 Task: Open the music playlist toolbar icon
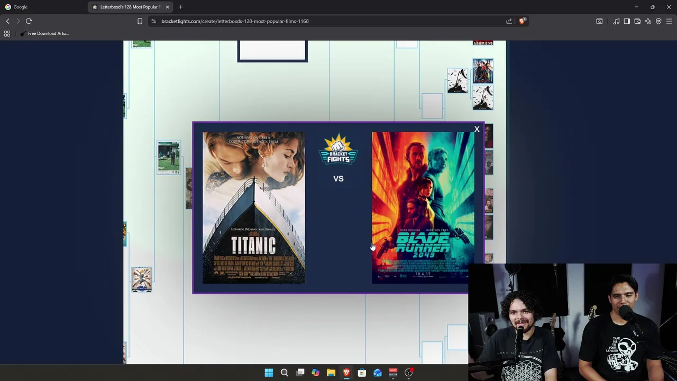pos(616,21)
